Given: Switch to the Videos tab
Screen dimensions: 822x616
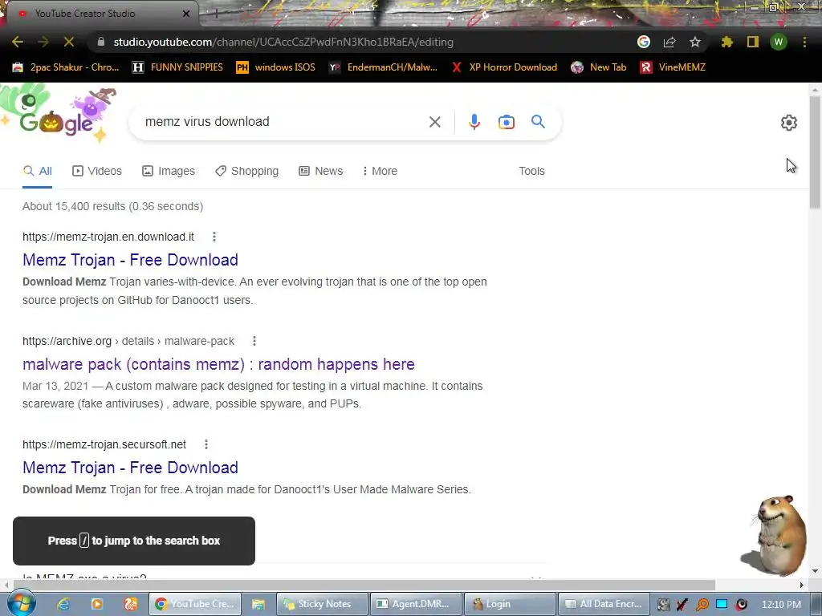Looking at the screenshot, I should 97,171.
